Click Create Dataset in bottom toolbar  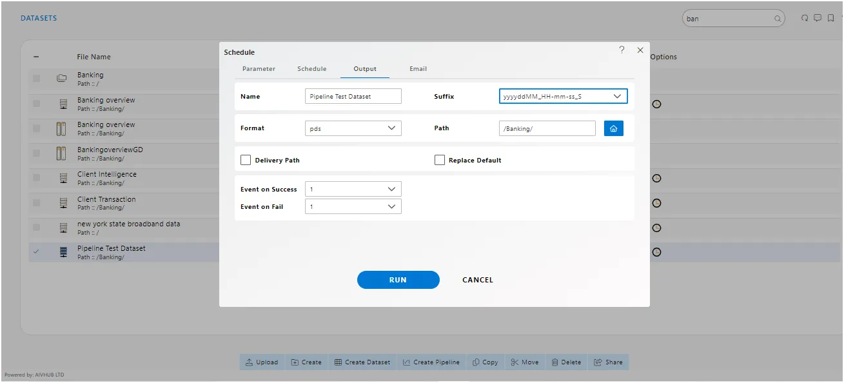pos(362,362)
